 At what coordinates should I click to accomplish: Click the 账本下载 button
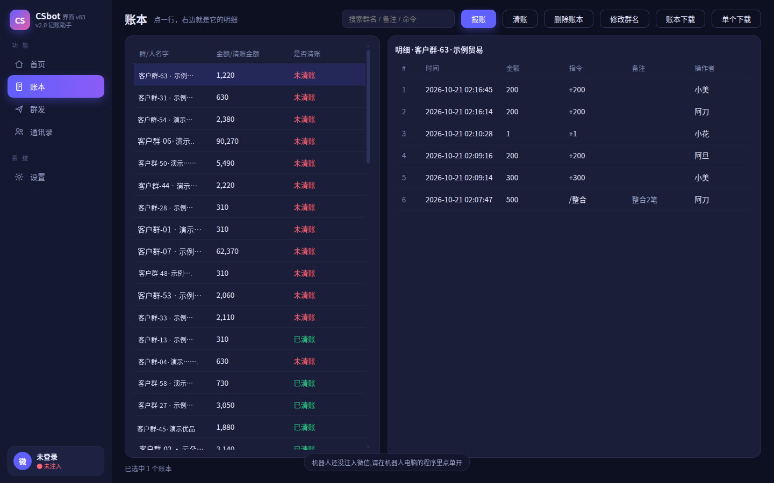[x=680, y=19]
